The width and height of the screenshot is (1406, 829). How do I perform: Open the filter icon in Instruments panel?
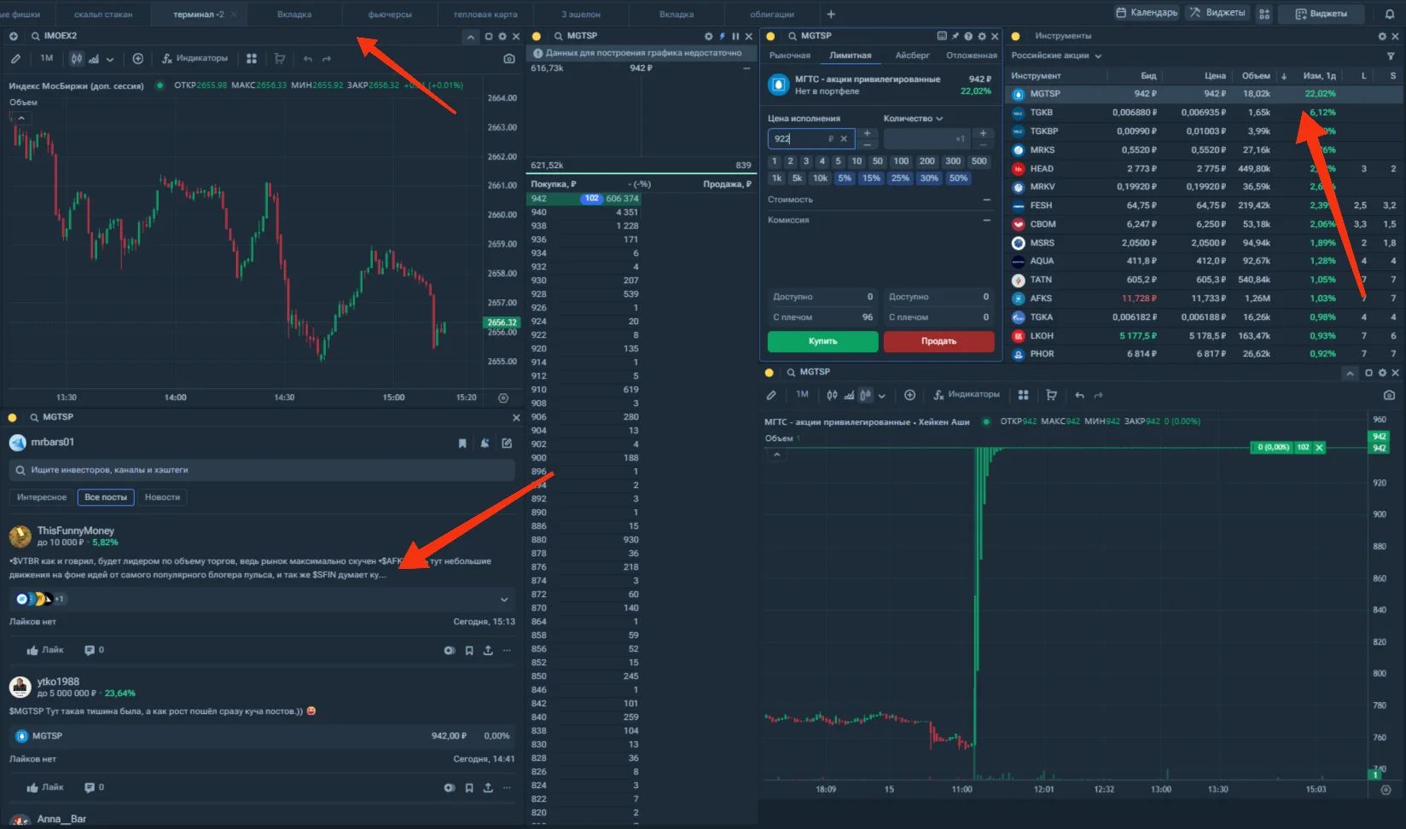[x=1391, y=55]
